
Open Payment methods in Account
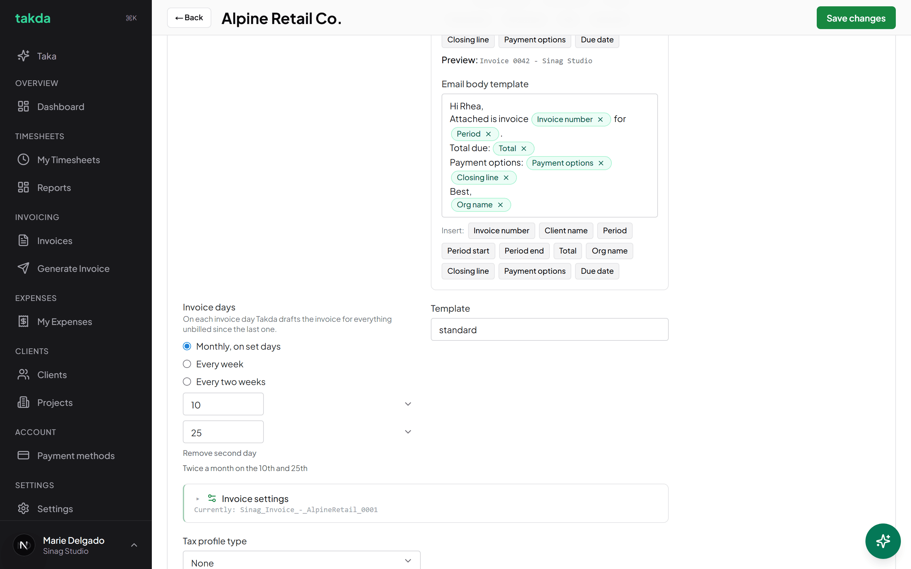(x=76, y=455)
